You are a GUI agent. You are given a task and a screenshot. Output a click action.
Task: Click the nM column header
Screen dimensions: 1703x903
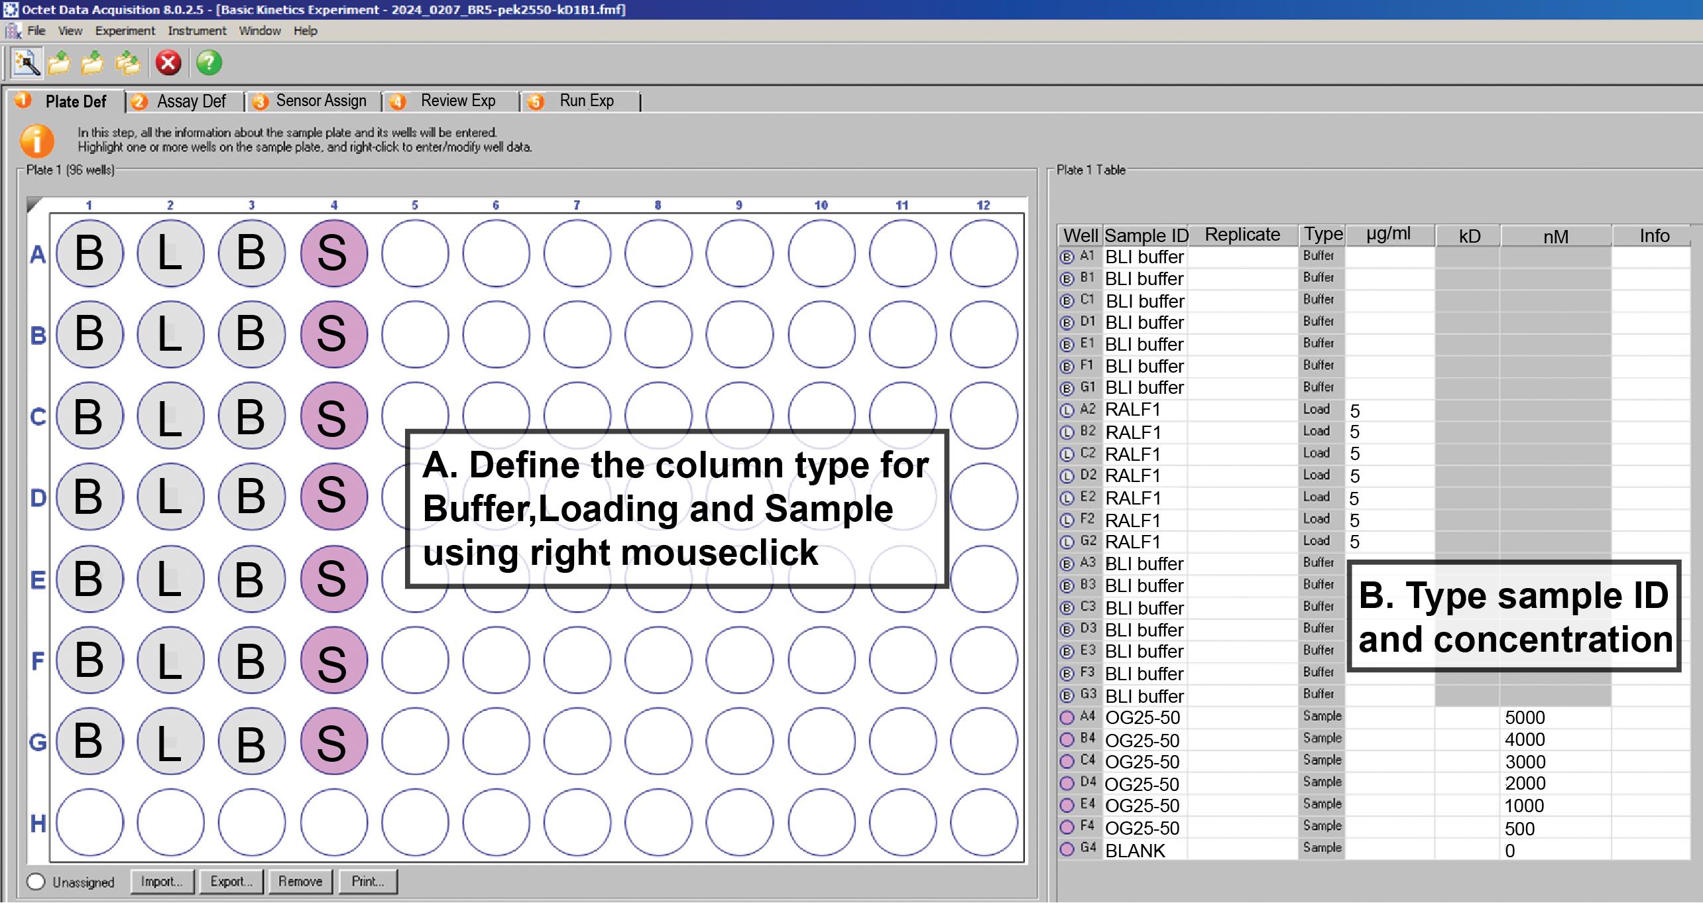point(1555,235)
